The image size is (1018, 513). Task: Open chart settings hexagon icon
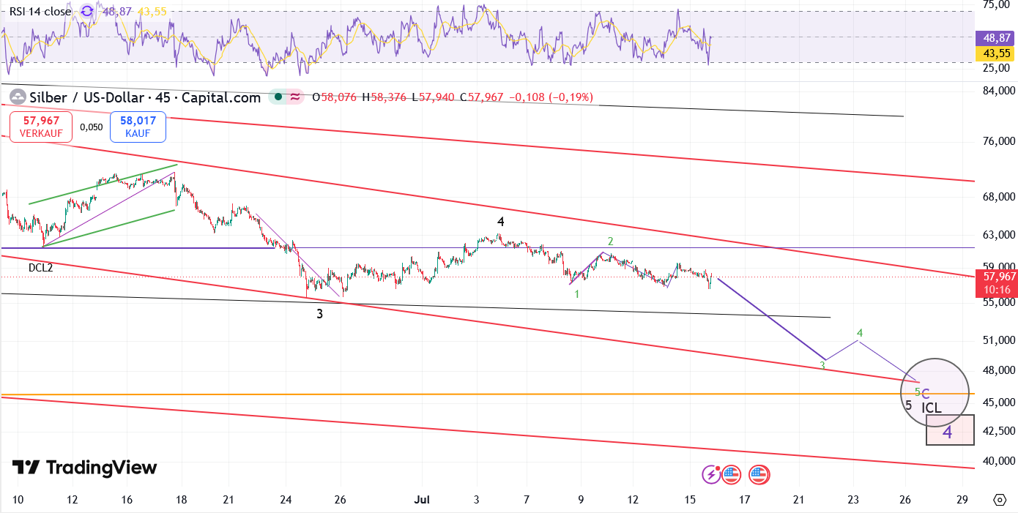1000,500
